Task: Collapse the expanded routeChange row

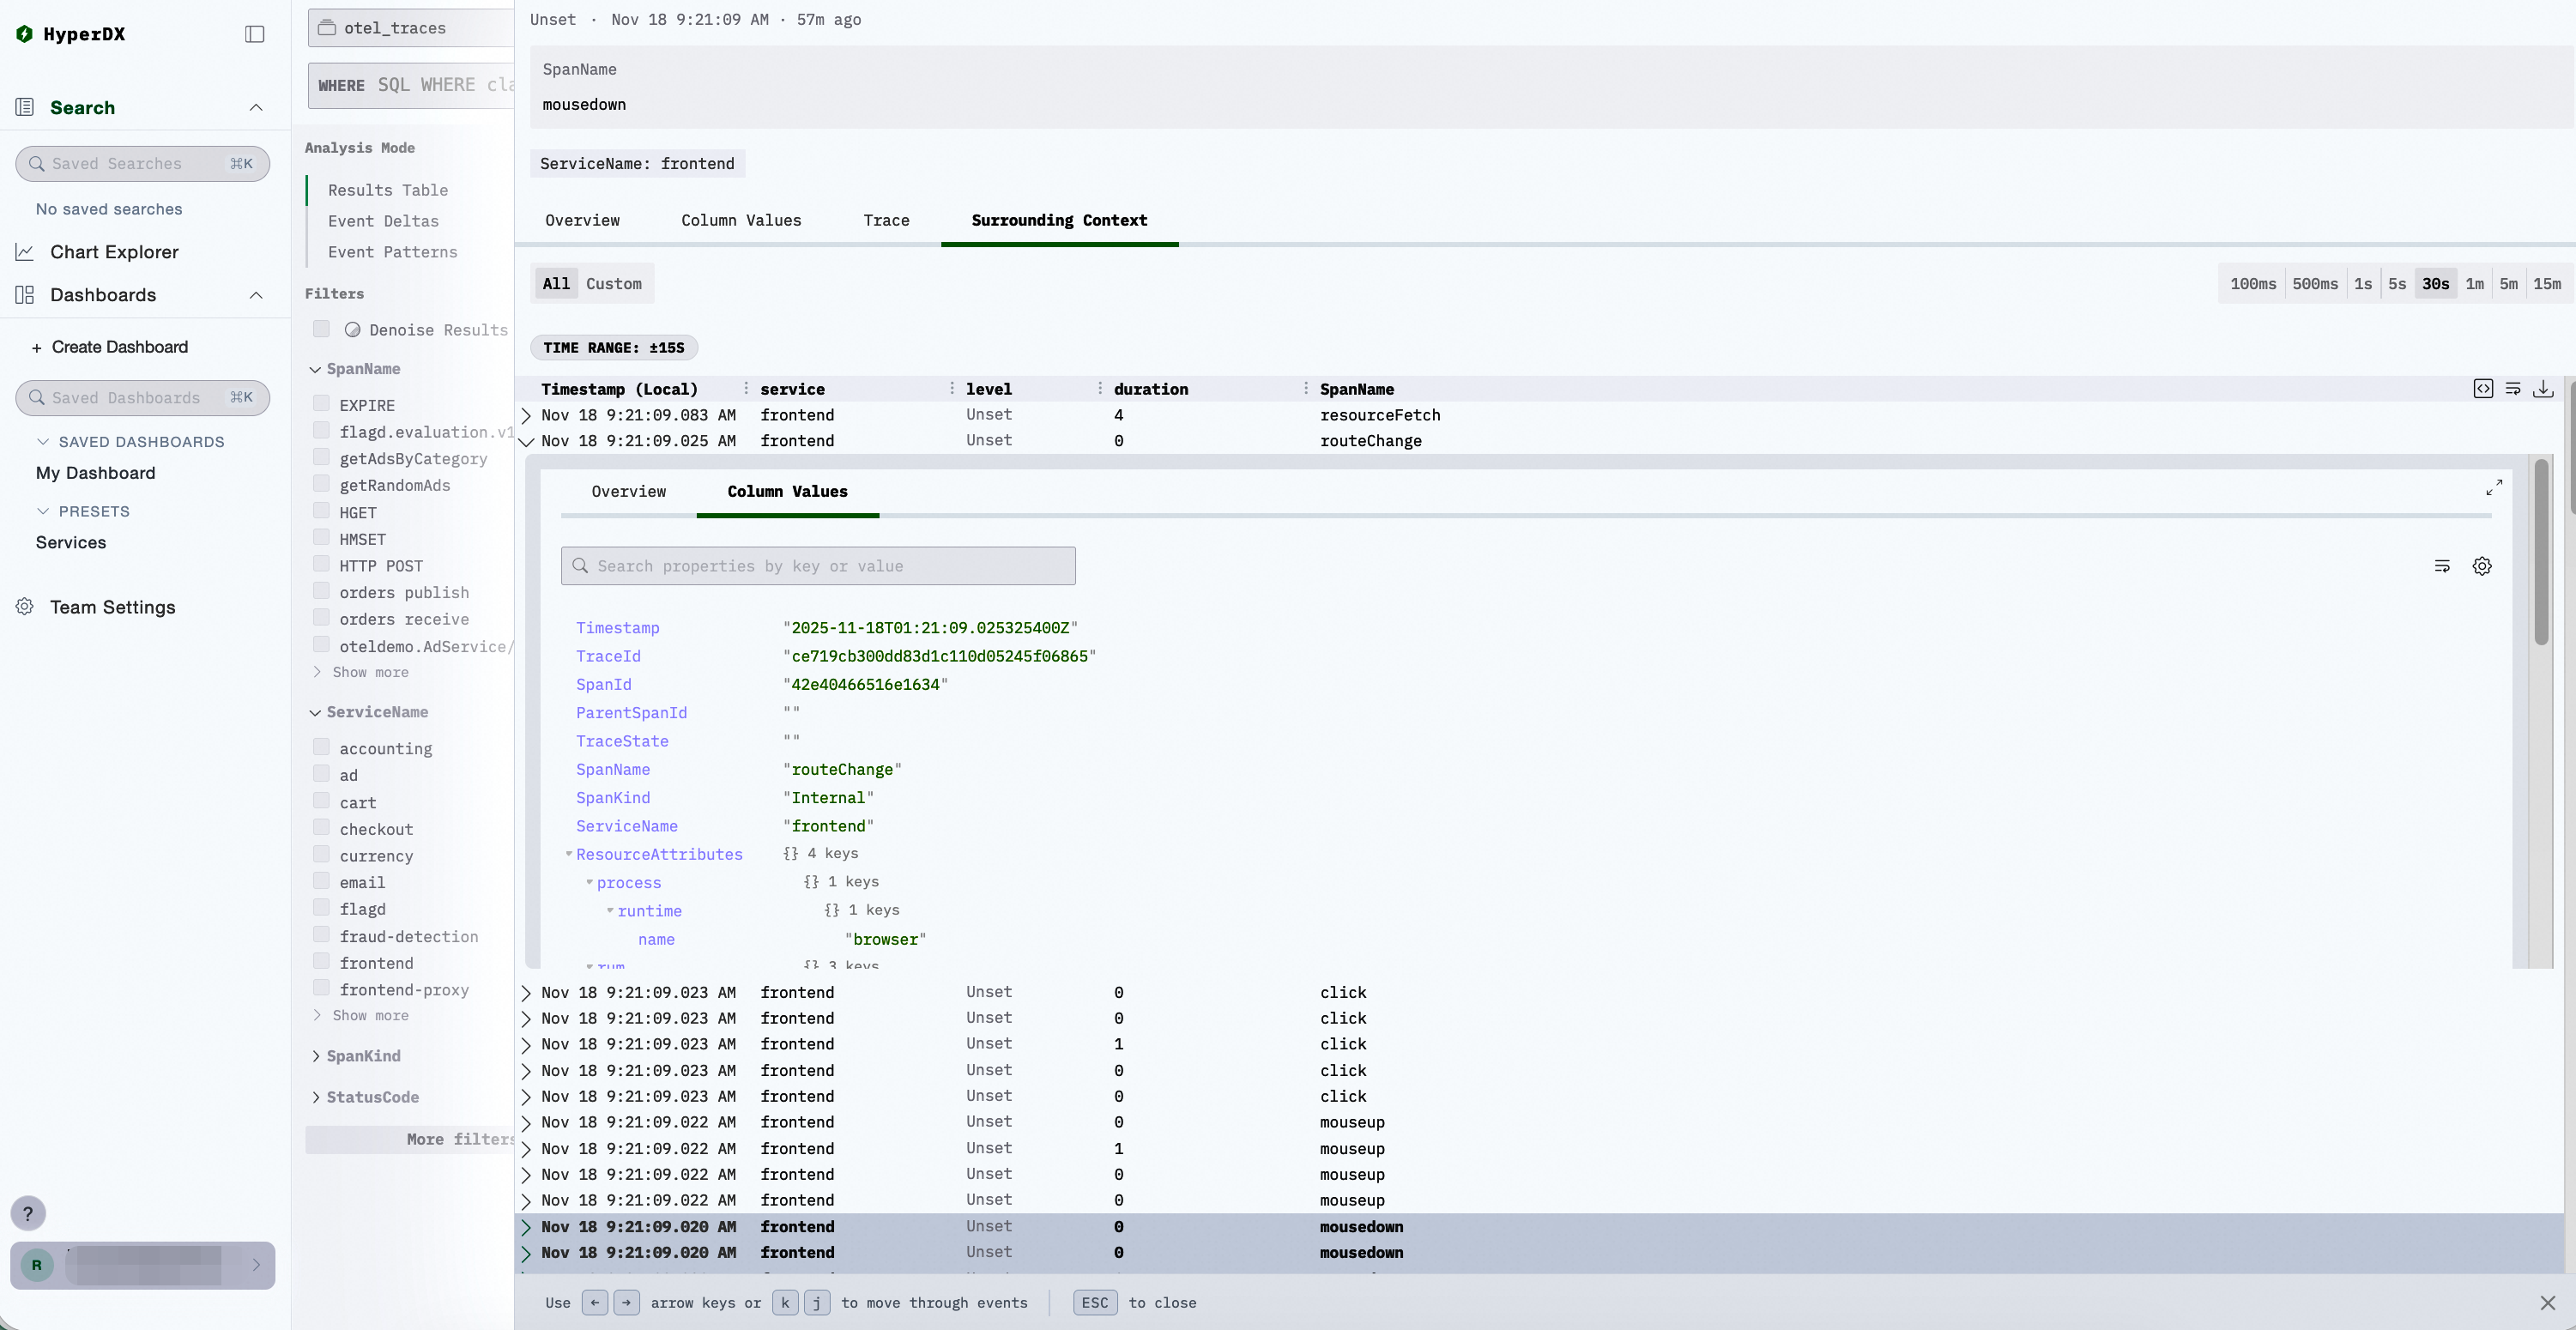Action: (x=527, y=441)
